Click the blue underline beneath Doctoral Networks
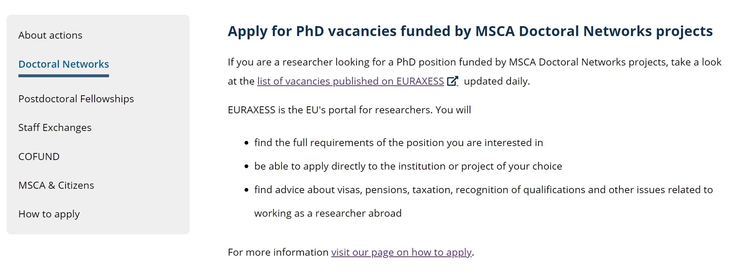The image size is (751, 277). (64, 76)
